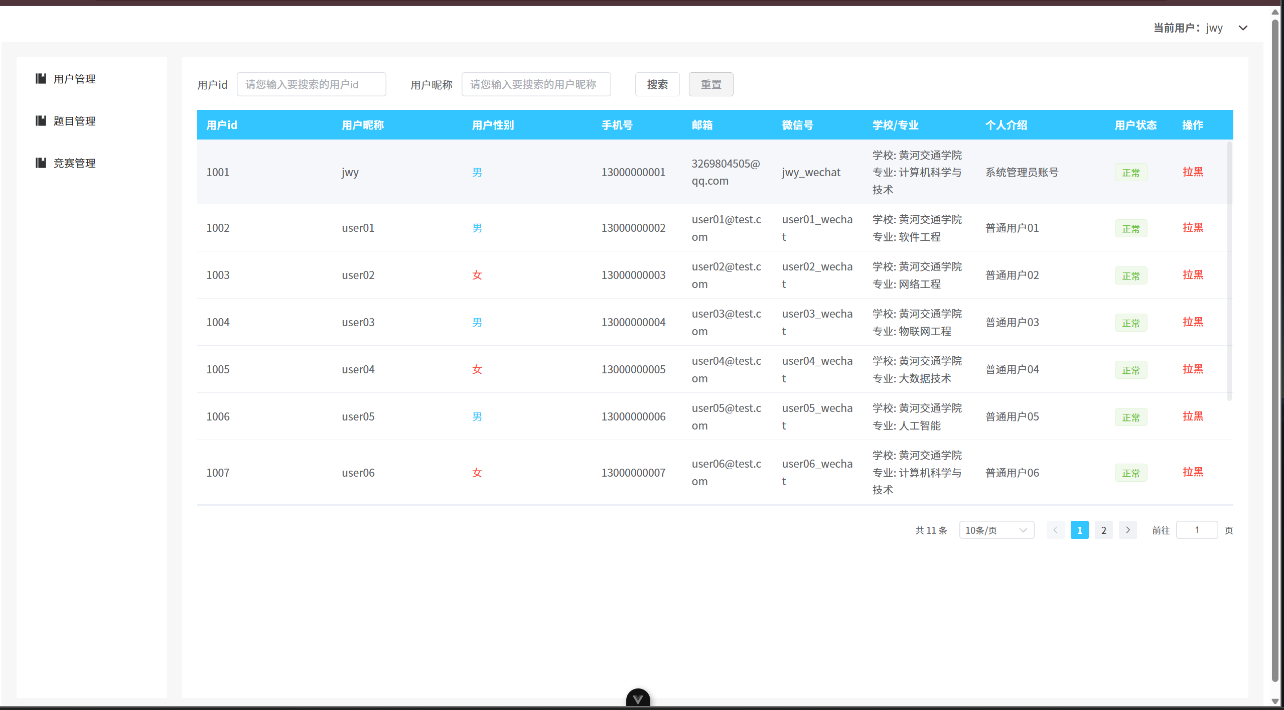Click the browser vertical scrollbar
This screenshot has height=710, width=1284.
click(1274, 351)
